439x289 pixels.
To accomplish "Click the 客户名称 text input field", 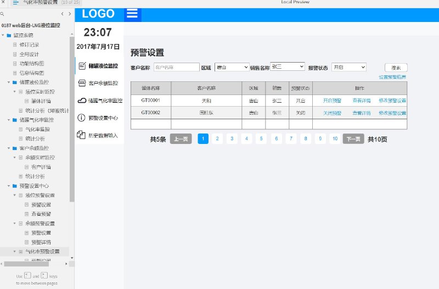I will pyautogui.click(x=176, y=67).
